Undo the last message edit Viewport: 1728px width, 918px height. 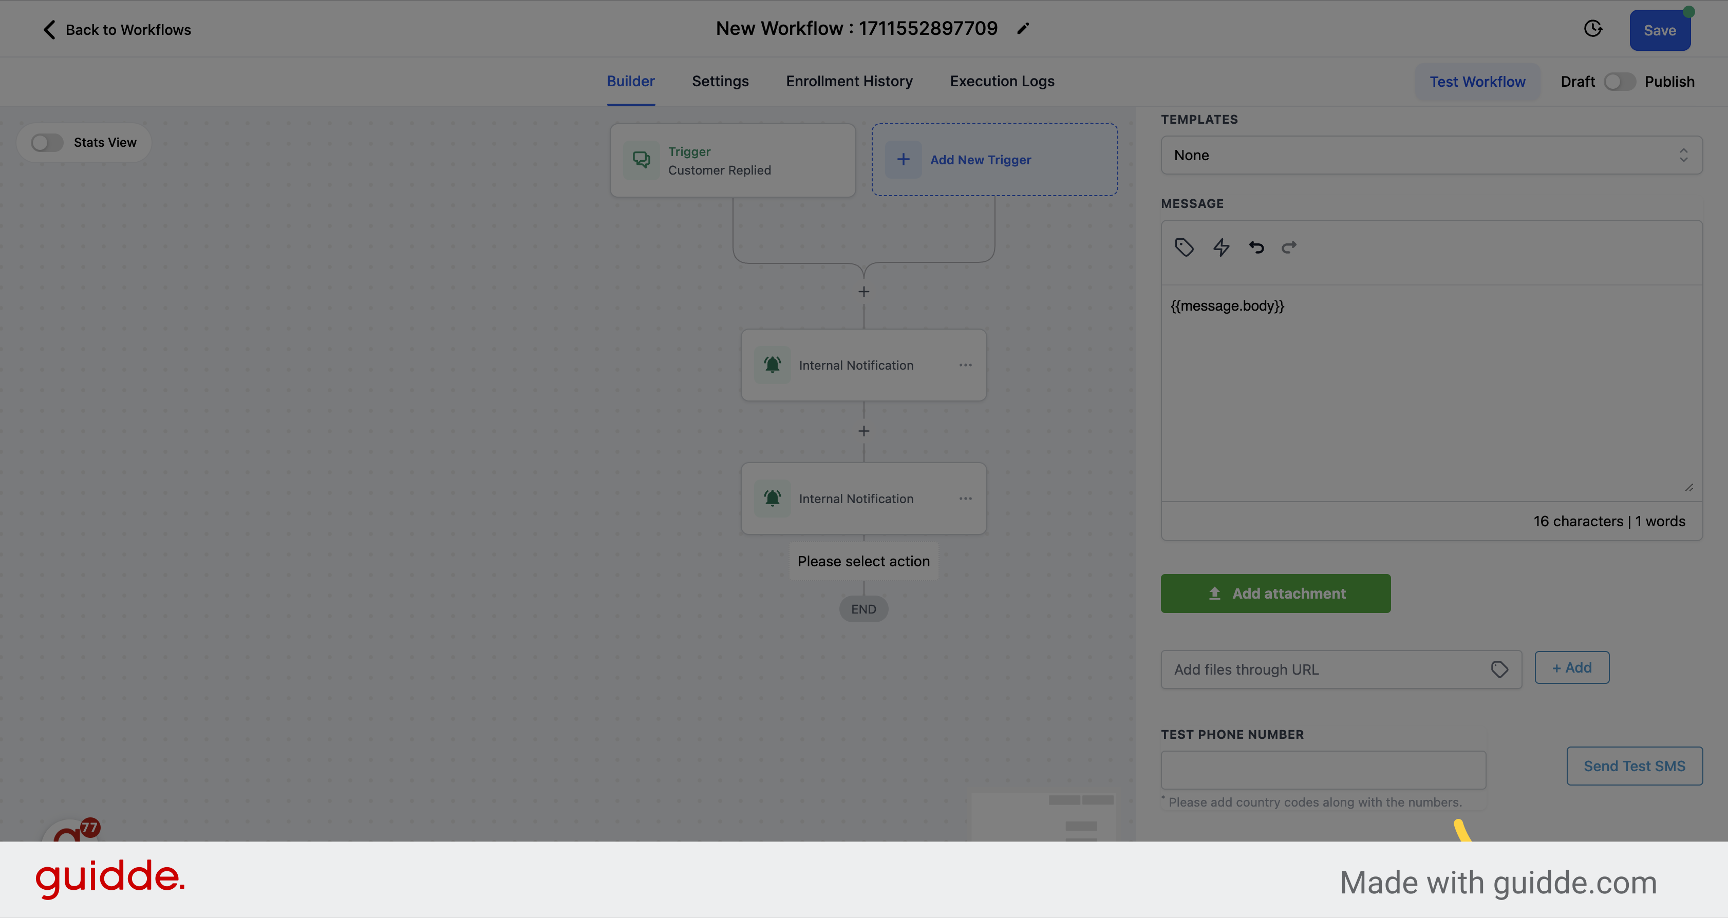[1256, 247]
